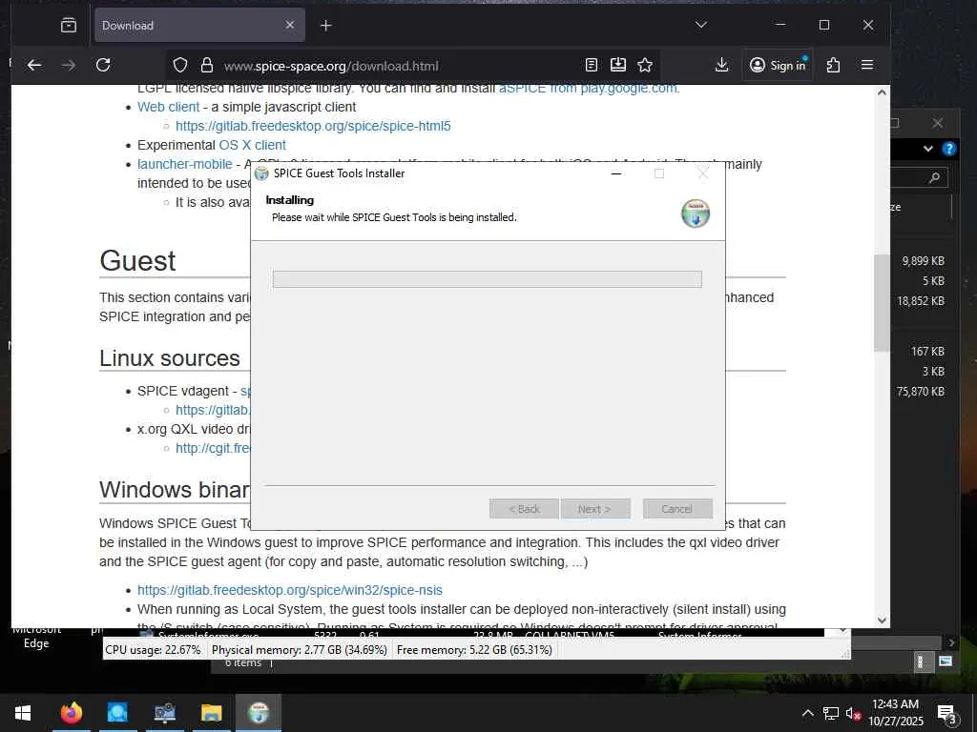Click the SPICE logo in installer header
The width and height of the screenshot is (977, 732).
point(696,213)
